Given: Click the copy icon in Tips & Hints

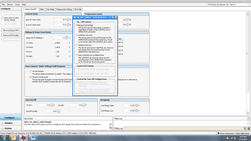Looking at the screenshot, I should coord(111,128).
